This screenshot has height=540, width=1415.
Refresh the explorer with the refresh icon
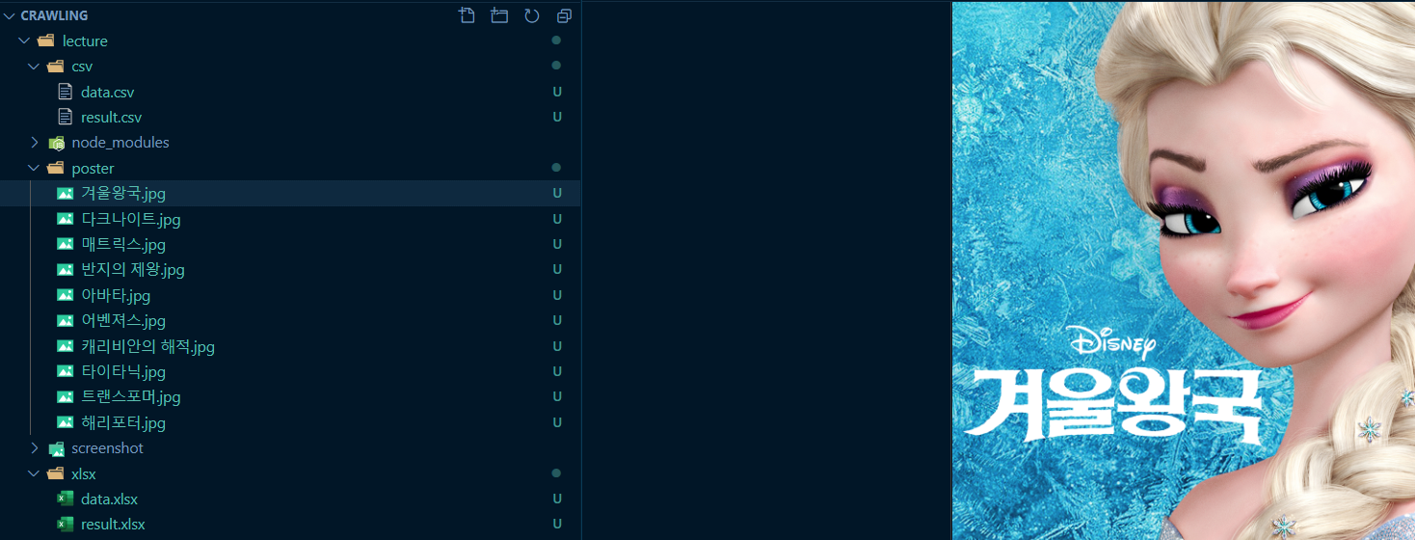pos(532,15)
